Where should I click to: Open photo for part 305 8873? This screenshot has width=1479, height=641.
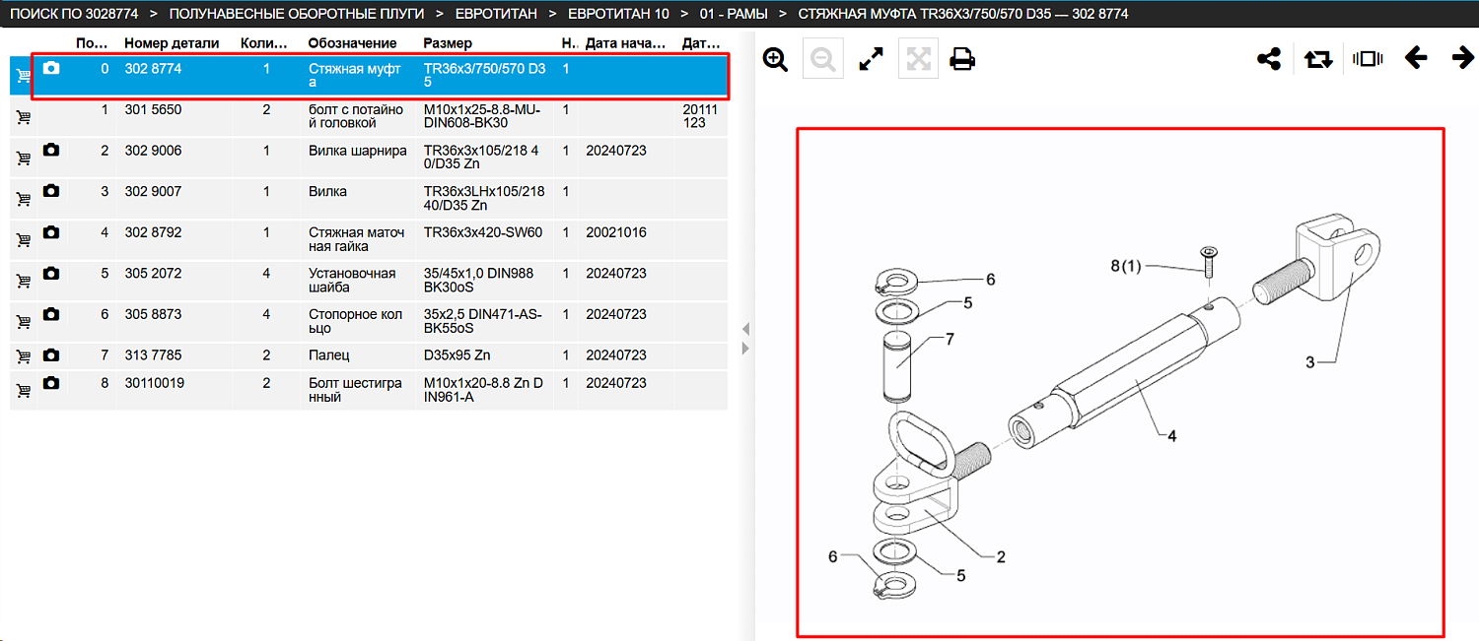pos(51,314)
